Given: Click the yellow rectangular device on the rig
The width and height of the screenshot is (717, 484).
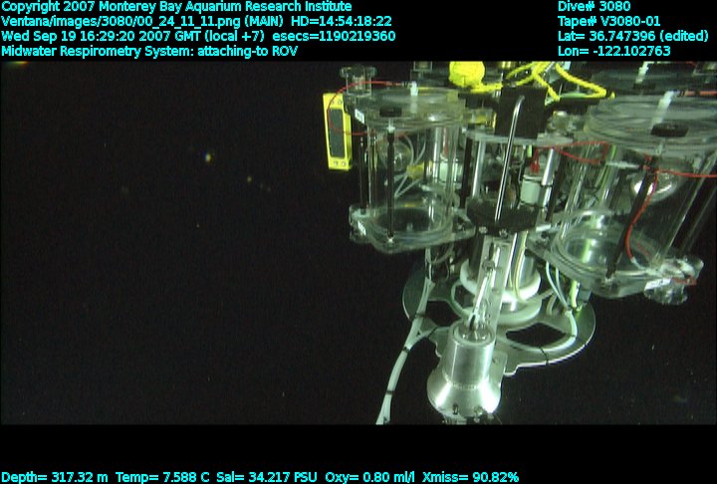Looking at the screenshot, I should (x=336, y=129).
